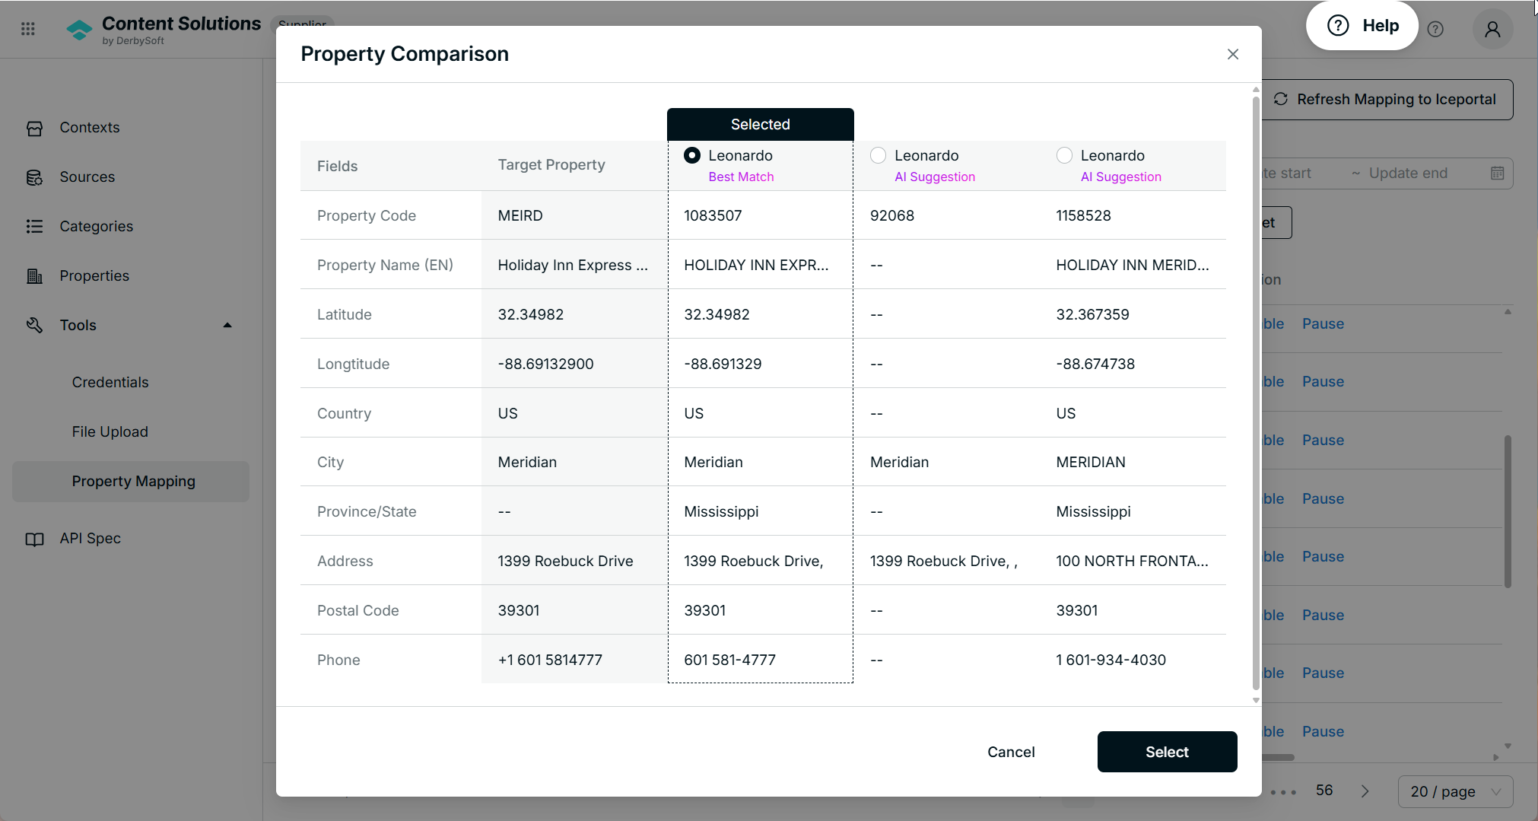Click the HOLIDAY INN EXPR... name cell
This screenshot has height=821, width=1538.
(756, 266)
